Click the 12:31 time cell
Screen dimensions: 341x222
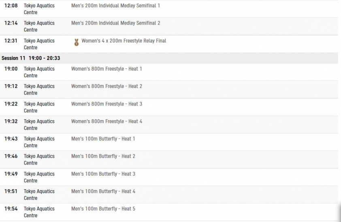point(11,41)
